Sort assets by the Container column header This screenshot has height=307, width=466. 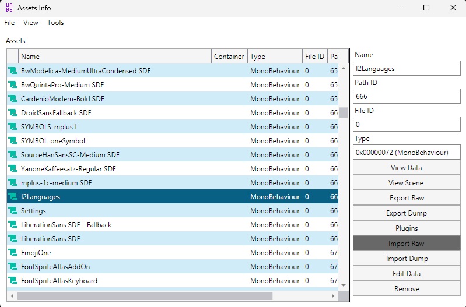(229, 56)
